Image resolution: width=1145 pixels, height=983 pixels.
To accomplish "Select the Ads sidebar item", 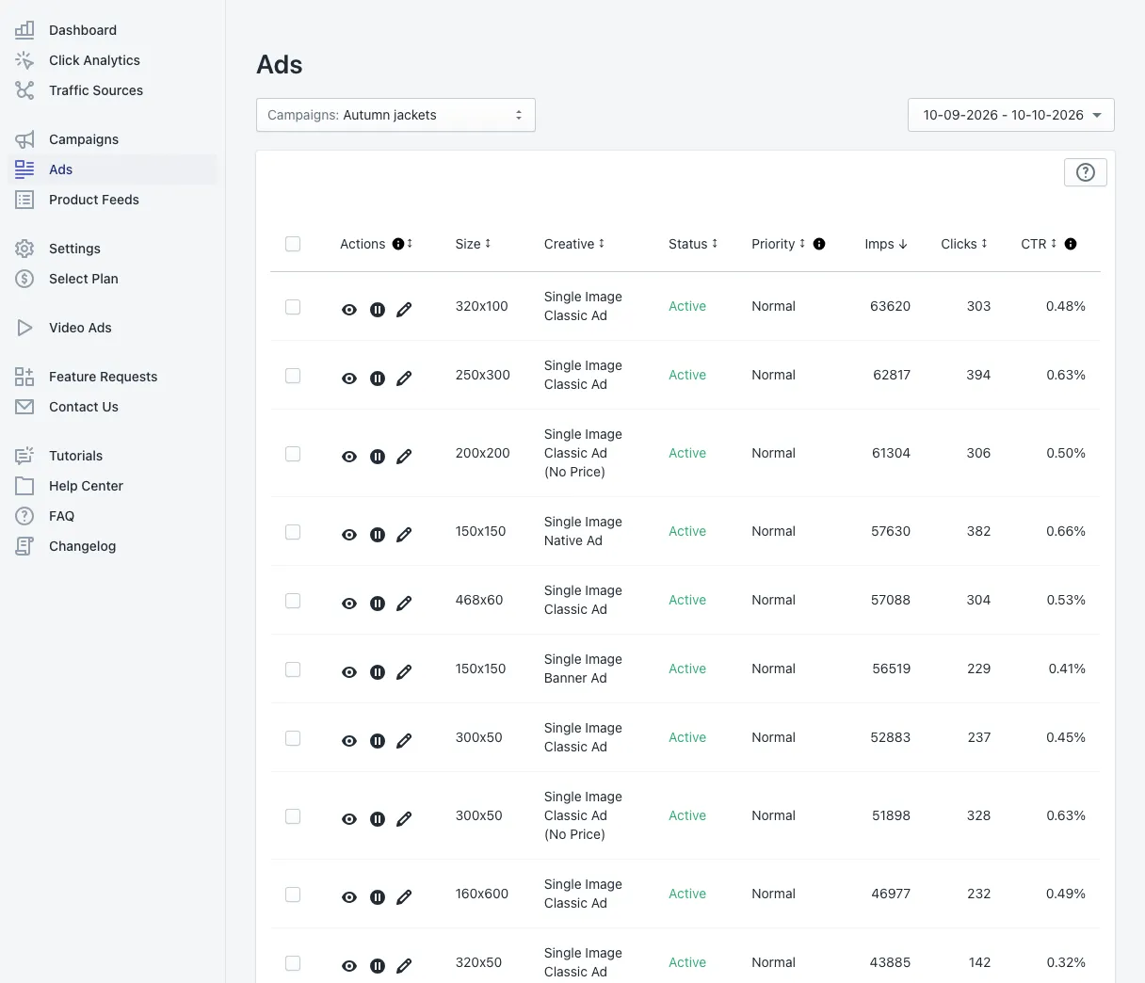I will coord(113,169).
